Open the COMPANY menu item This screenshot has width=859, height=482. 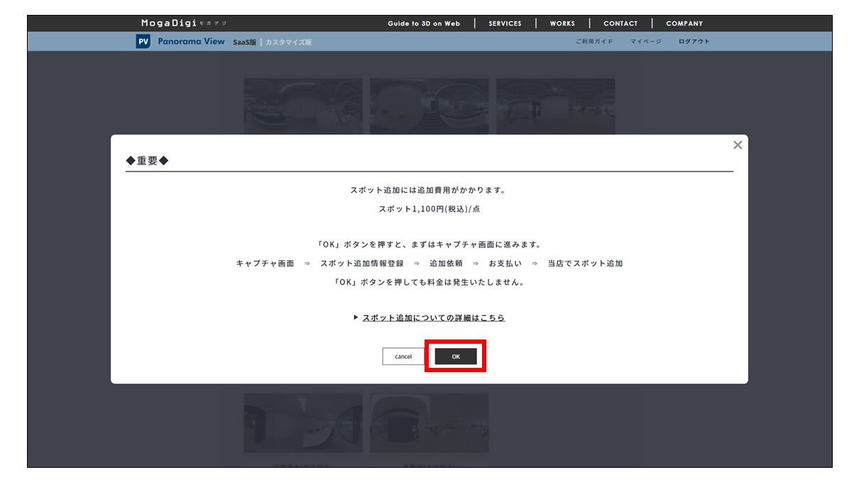click(x=684, y=23)
